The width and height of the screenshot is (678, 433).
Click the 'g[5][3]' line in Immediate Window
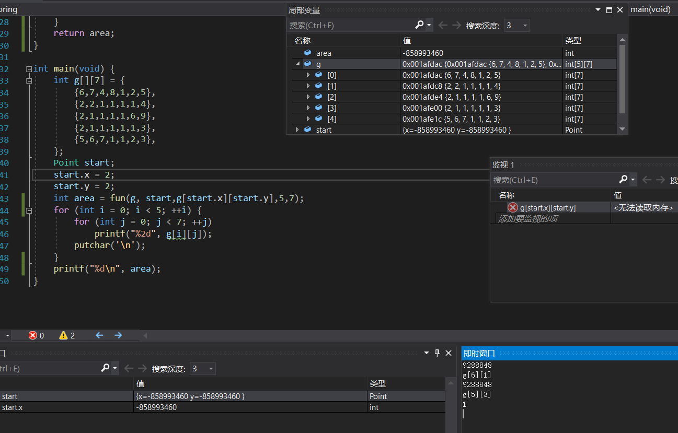pyautogui.click(x=477, y=394)
